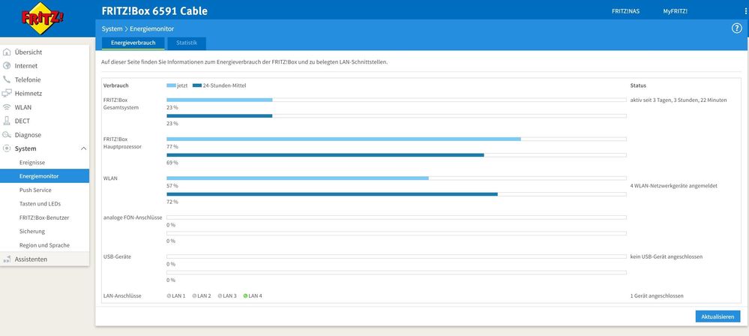Click the 'FRITZ!Box 6591 Cable' title
Screen dimensions: 749x336
point(154,10)
